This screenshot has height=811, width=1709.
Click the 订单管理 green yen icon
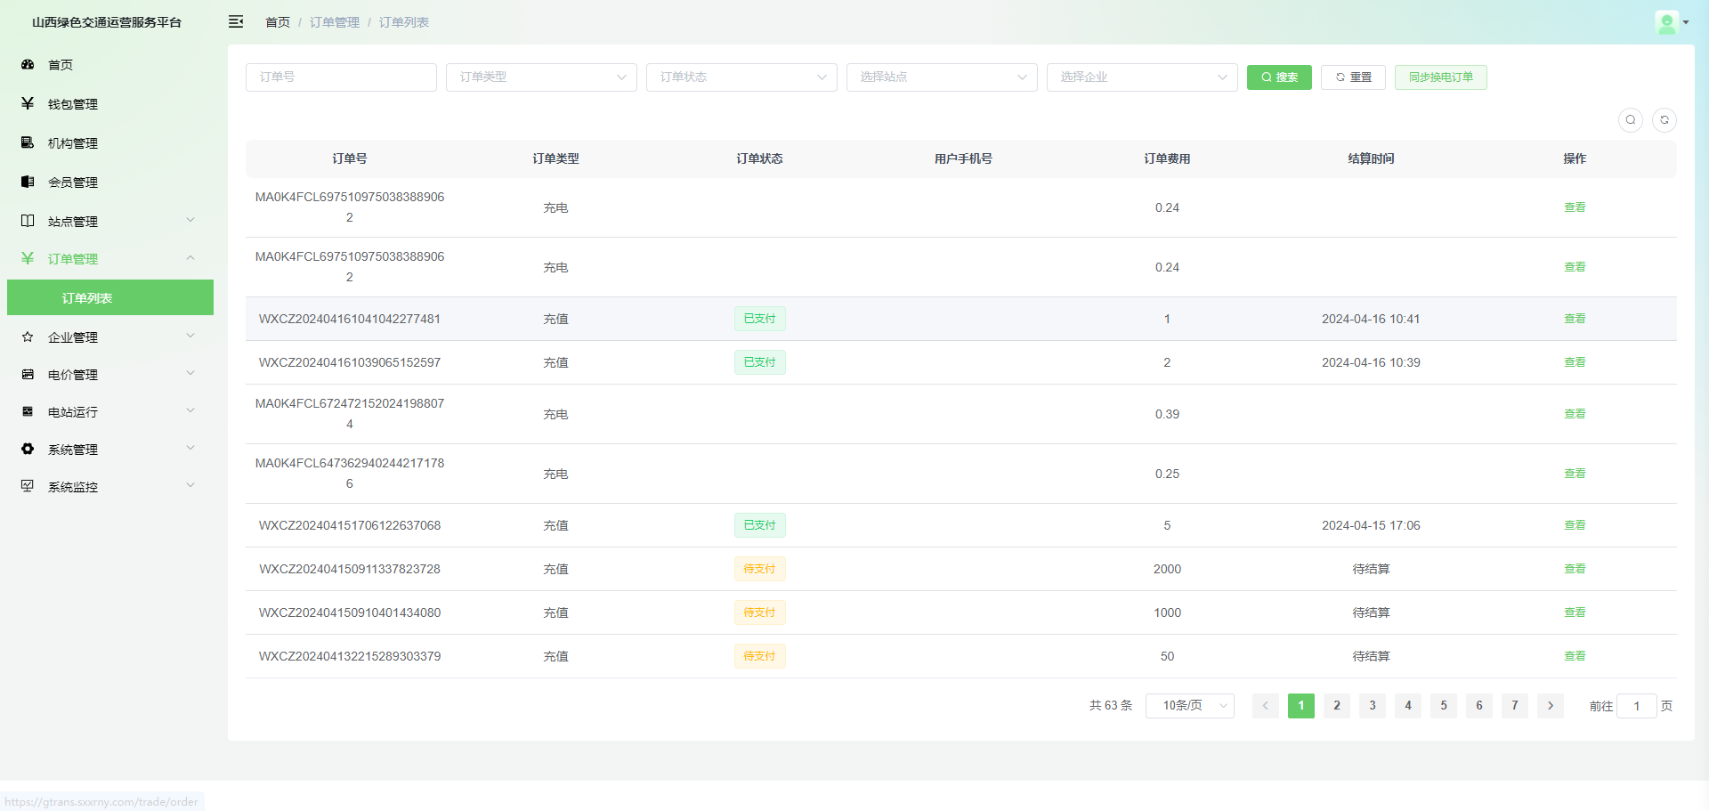tap(28, 258)
